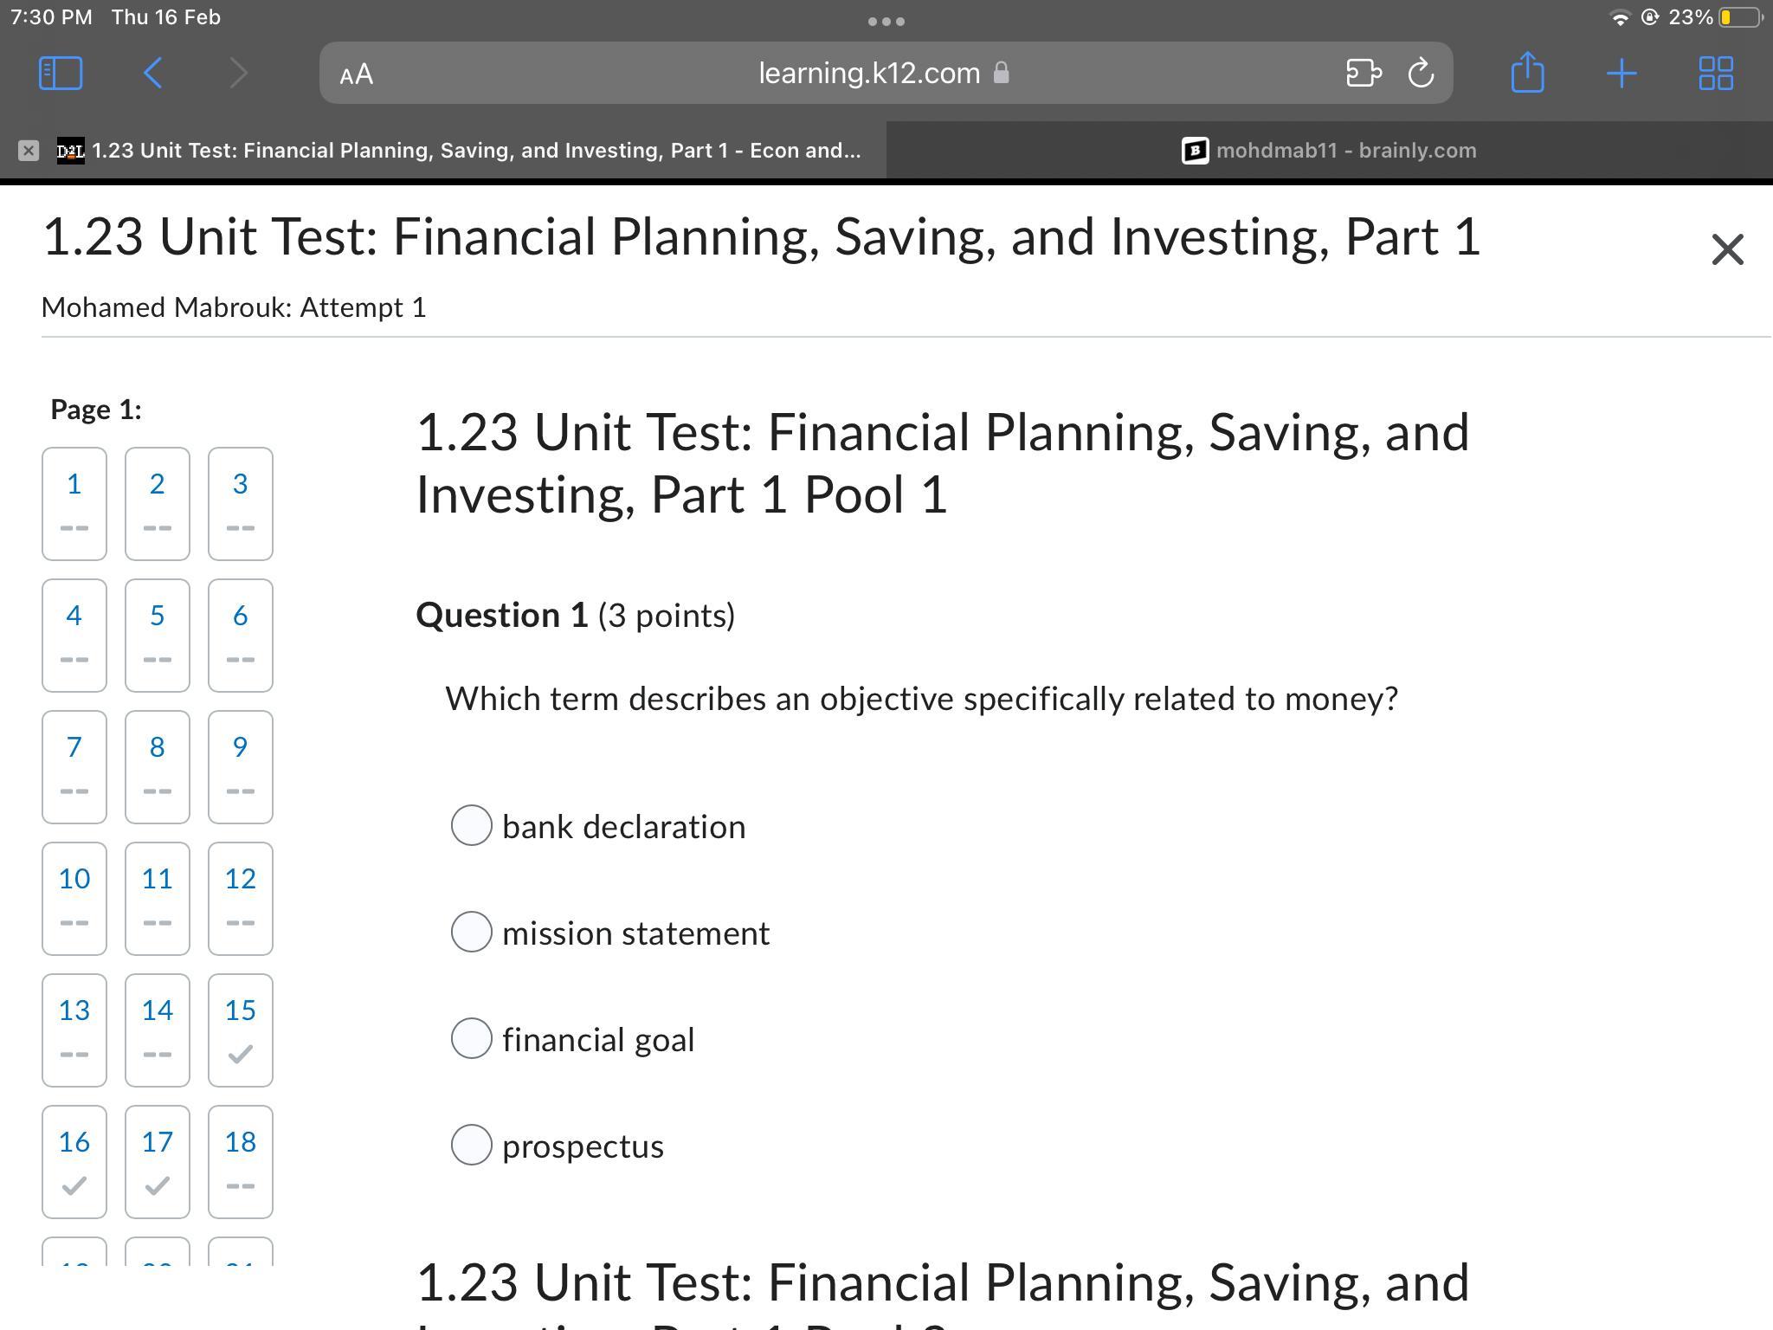This screenshot has width=1773, height=1330.
Task: Open the AA reader view menu
Action: [x=357, y=74]
